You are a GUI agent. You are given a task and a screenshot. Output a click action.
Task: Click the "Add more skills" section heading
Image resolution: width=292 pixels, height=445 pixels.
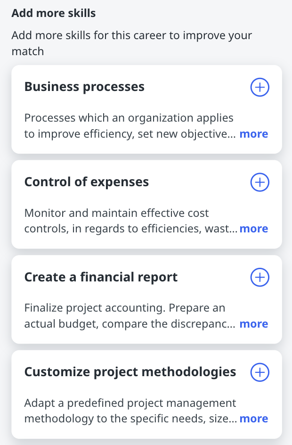coord(53,13)
